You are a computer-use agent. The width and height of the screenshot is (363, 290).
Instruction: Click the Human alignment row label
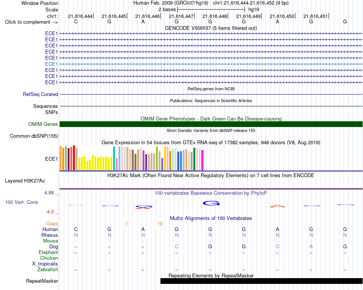[x=50, y=230]
